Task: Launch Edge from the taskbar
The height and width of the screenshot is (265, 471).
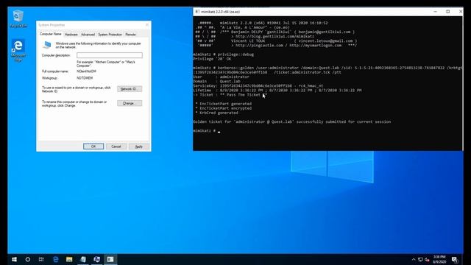Action: pyautogui.click(x=56, y=259)
